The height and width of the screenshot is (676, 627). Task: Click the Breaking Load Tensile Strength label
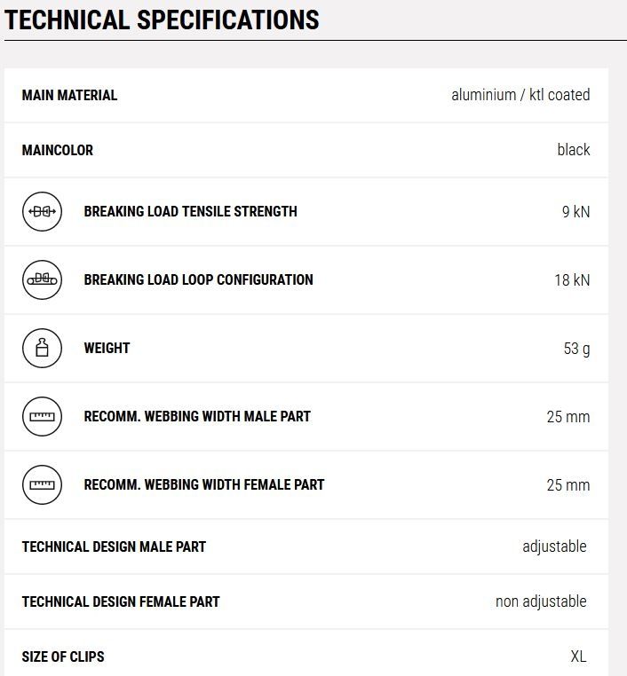point(190,212)
